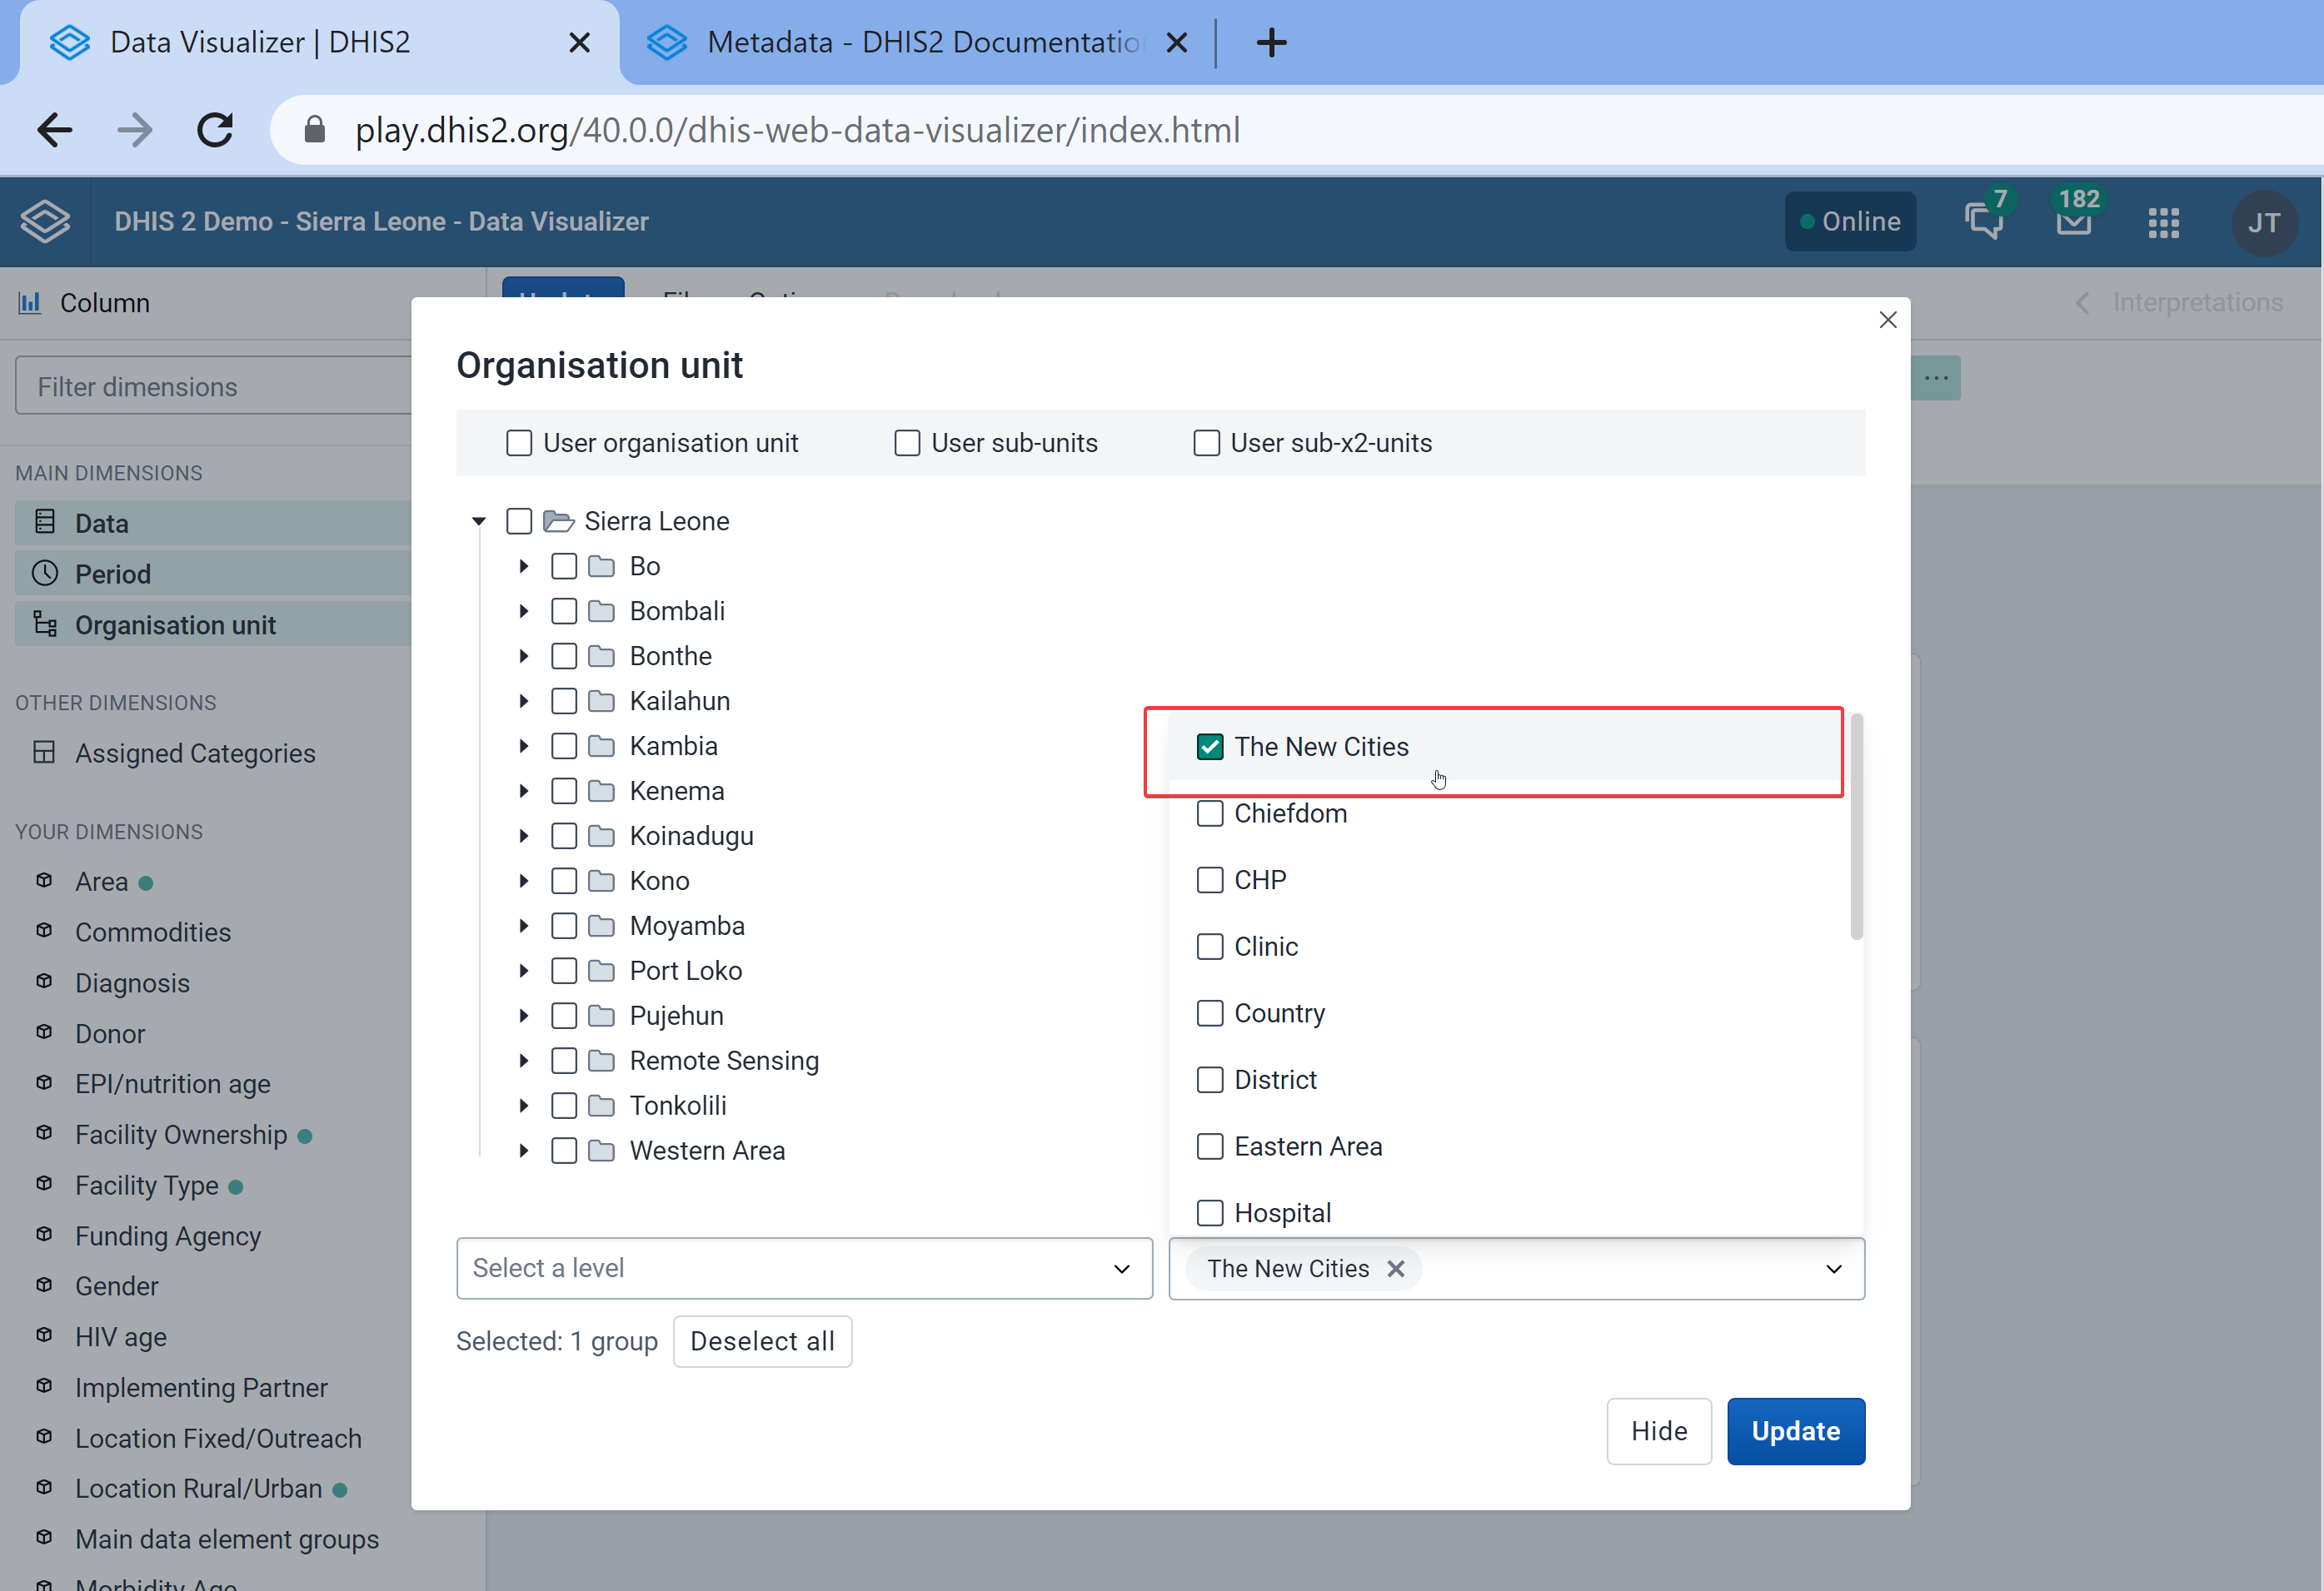Check the Chiefdom group checkbox

click(x=1209, y=813)
